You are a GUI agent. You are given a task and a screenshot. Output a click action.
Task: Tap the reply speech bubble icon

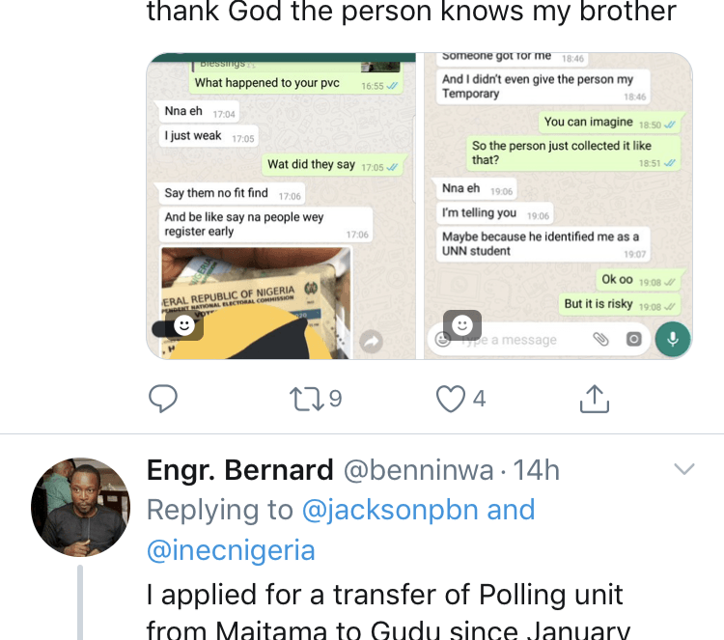click(163, 398)
